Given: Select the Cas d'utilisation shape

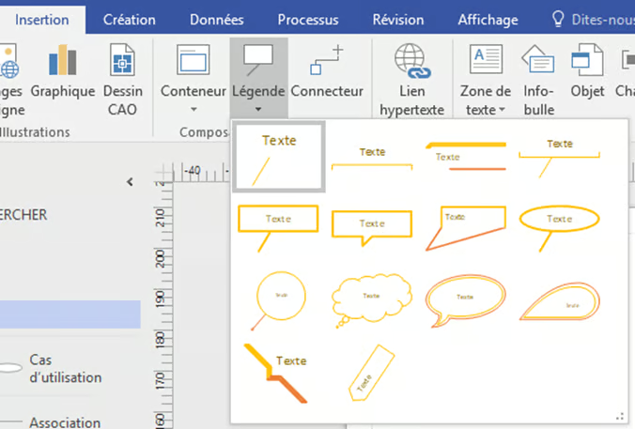Looking at the screenshot, I should (x=65, y=368).
